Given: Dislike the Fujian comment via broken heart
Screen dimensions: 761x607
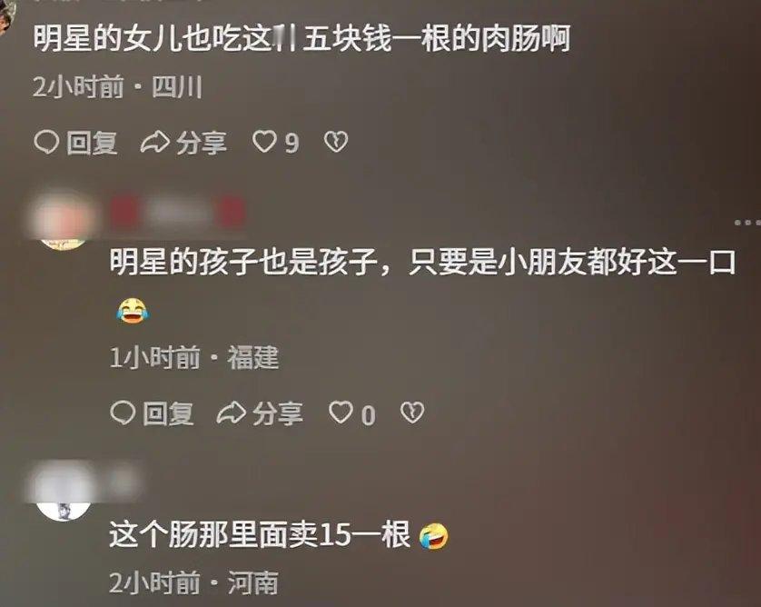Looking at the screenshot, I should [412, 413].
